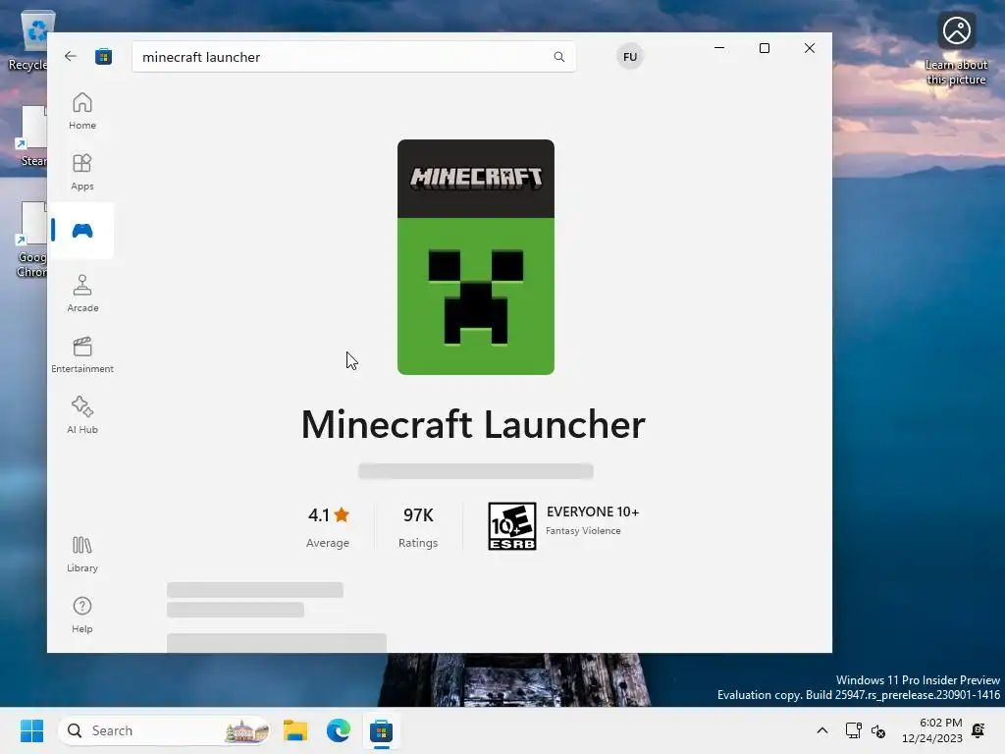This screenshot has width=1005, height=754.
Task: Click the muted volume tray icon
Action: coord(878,730)
